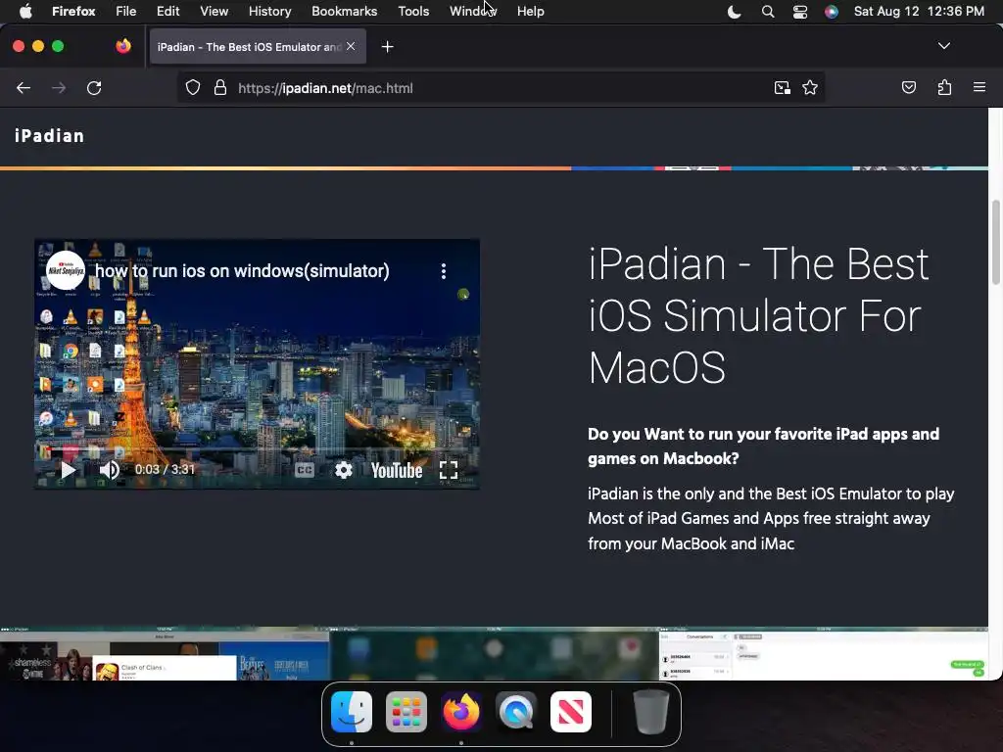The image size is (1003, 752).
Task: Select the iPadian browser tab
Action: click(258, 46)
